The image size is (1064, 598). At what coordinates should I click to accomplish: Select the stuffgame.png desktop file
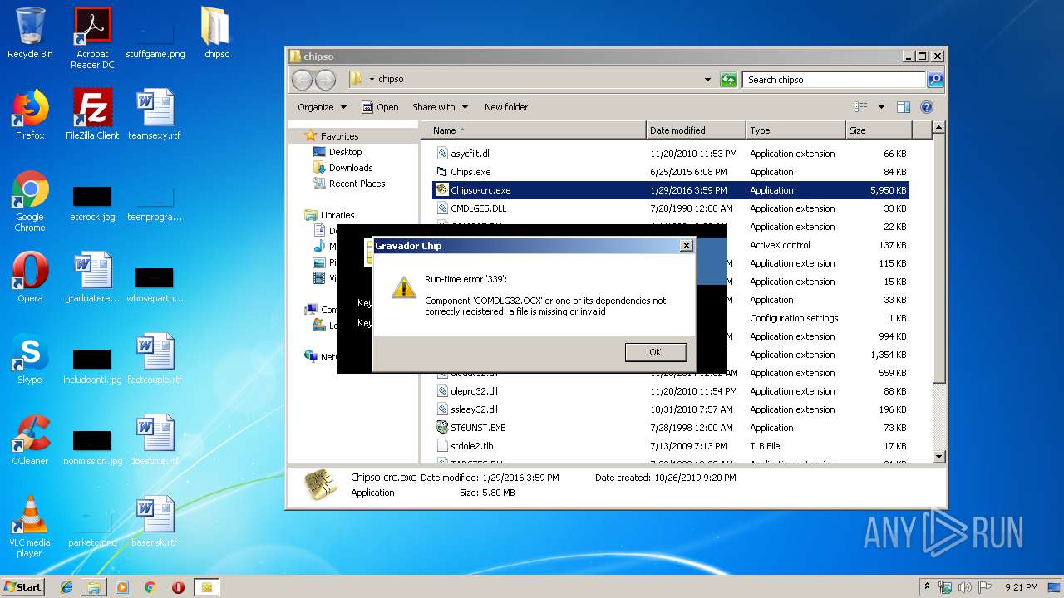coord(155,37)
